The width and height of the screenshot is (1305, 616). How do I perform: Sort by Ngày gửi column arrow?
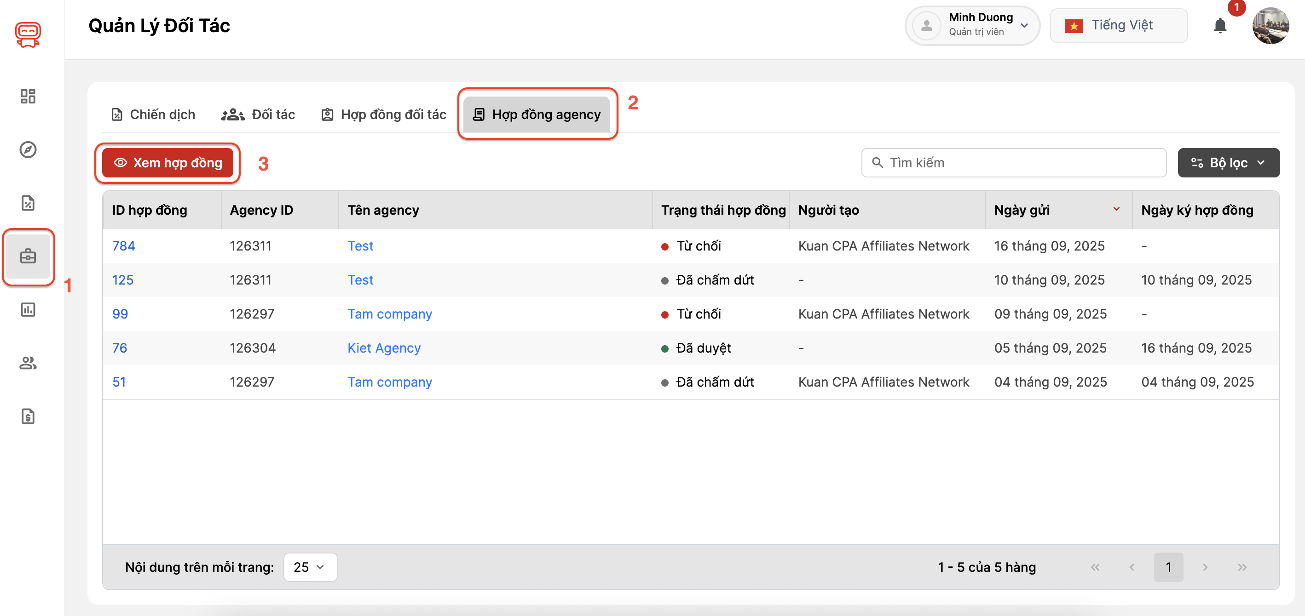coord(1116,210)
